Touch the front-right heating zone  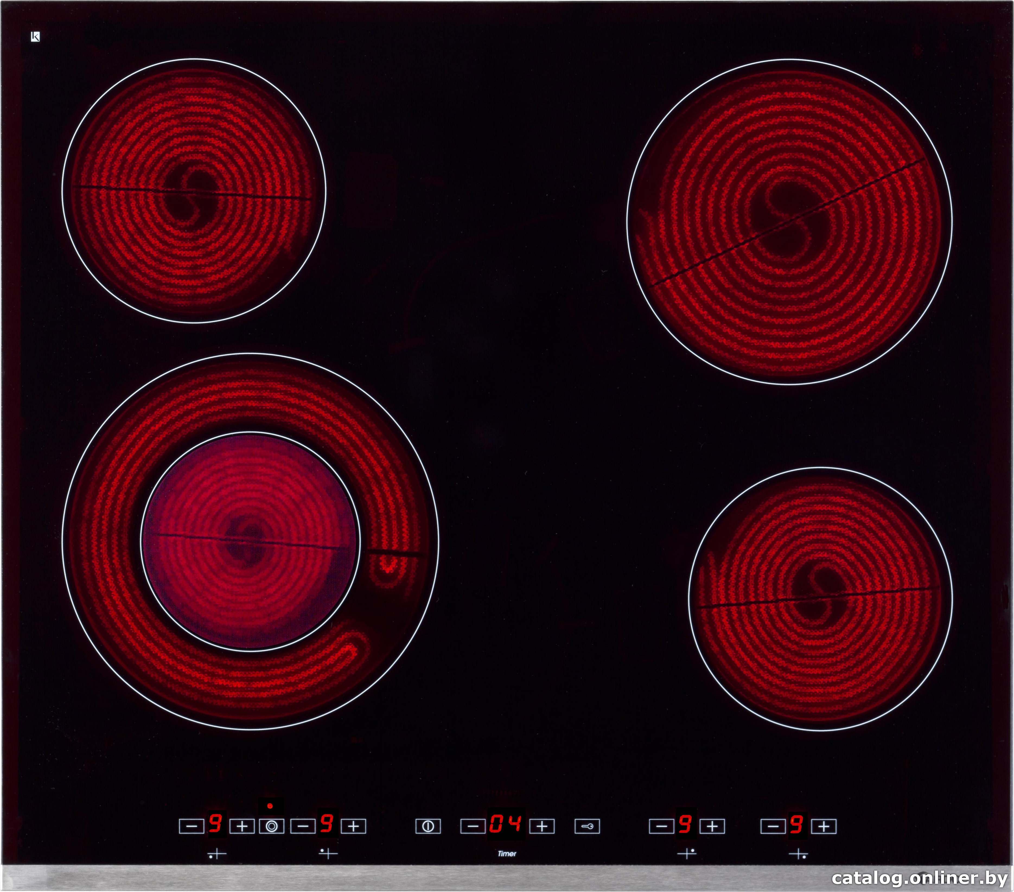click(x=821, y=599)
